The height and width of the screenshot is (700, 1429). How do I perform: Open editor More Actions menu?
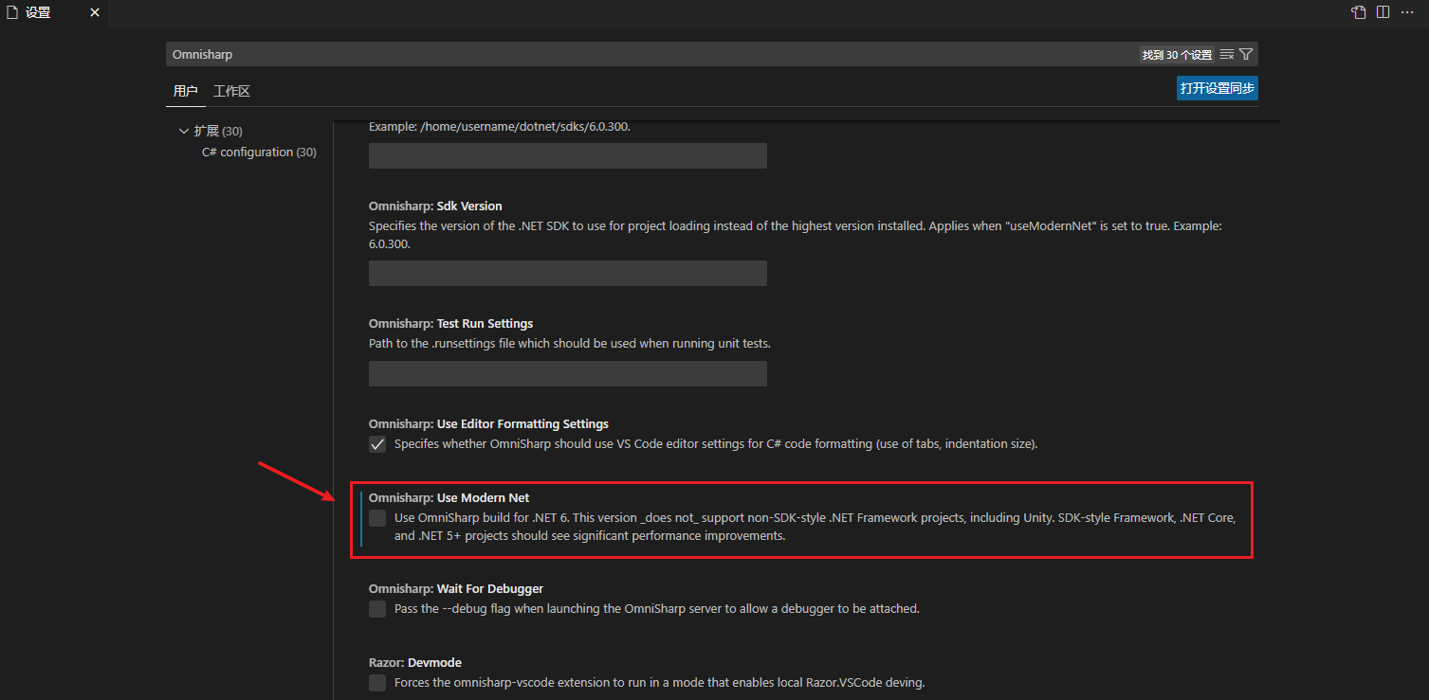pos(1406,12)
